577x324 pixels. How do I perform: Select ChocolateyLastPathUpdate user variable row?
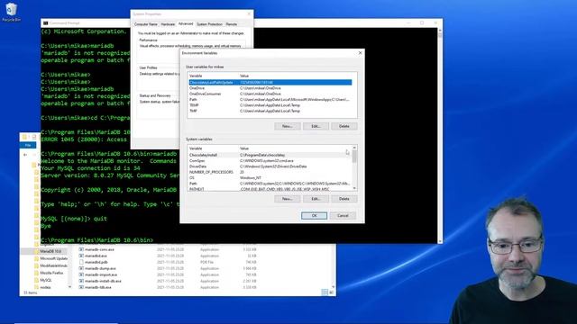click(x=270, y=82)
